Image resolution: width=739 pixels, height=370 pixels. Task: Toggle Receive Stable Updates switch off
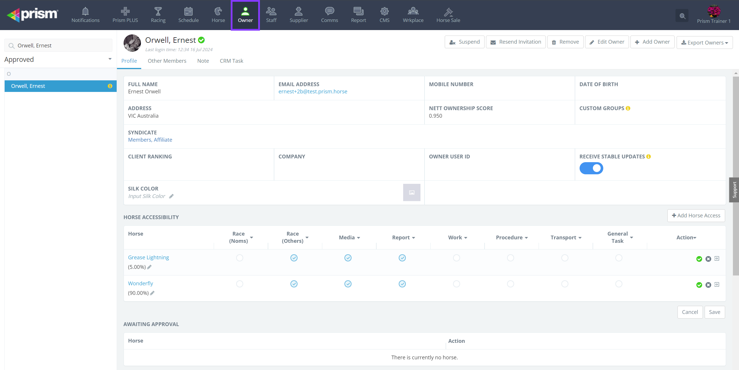591,168
